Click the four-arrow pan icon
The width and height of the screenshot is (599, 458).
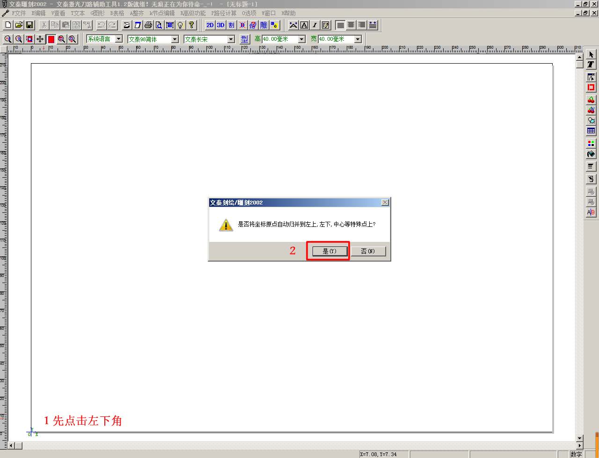(40, 39)
